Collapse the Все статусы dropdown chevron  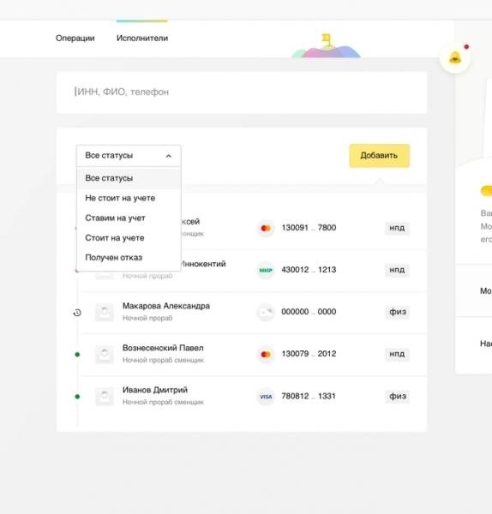pyautogui.click(x=169, y=156)
